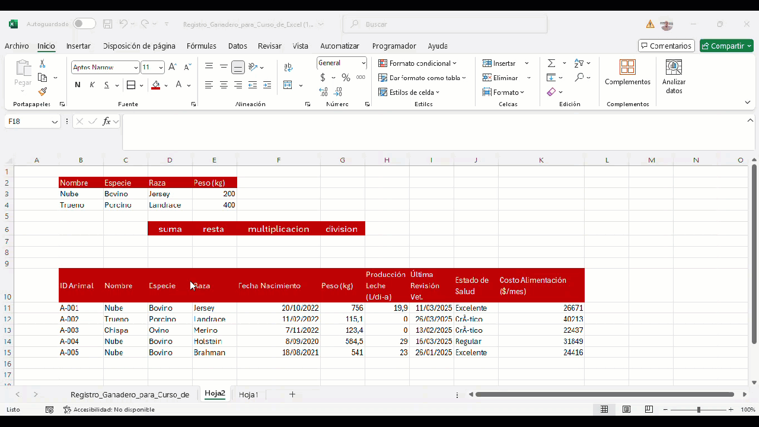759x427 pixels.
Task: Add a new sheet with the plus button
Action: click(292, 394)
